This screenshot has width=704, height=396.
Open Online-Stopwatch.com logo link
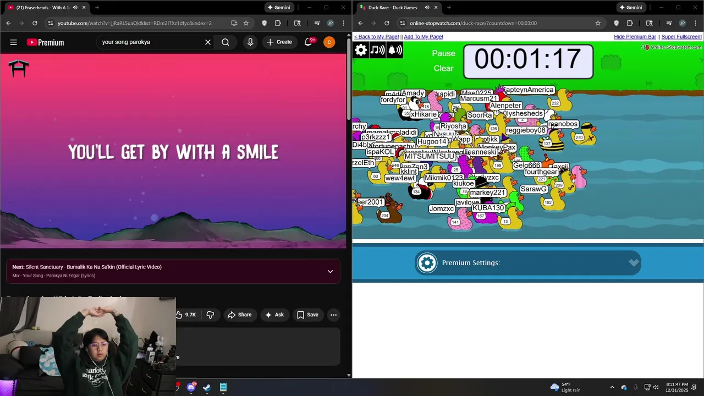tap(672, 47)
